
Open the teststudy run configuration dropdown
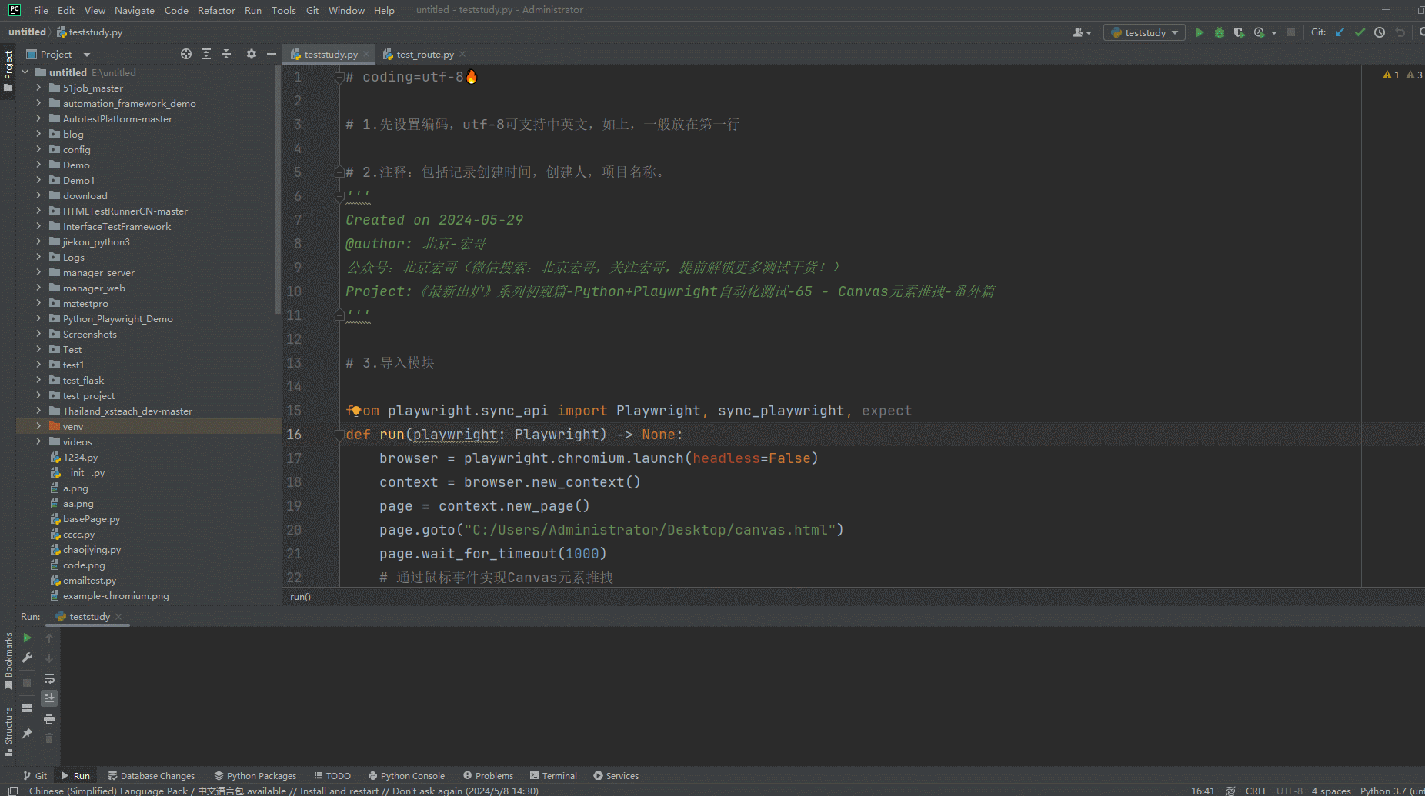(x=1144, y=32)
